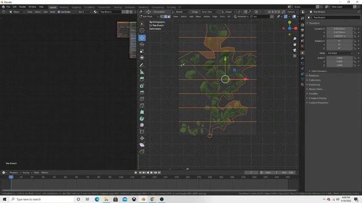The height and width of the screenshot is (203, 362).
Task: Open the Render properties tab
Action: click(x=303, y=25)
